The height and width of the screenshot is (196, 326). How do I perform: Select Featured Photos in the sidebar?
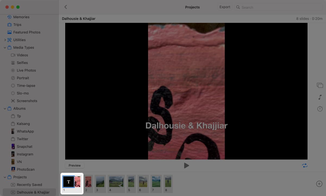pos(27,32)
